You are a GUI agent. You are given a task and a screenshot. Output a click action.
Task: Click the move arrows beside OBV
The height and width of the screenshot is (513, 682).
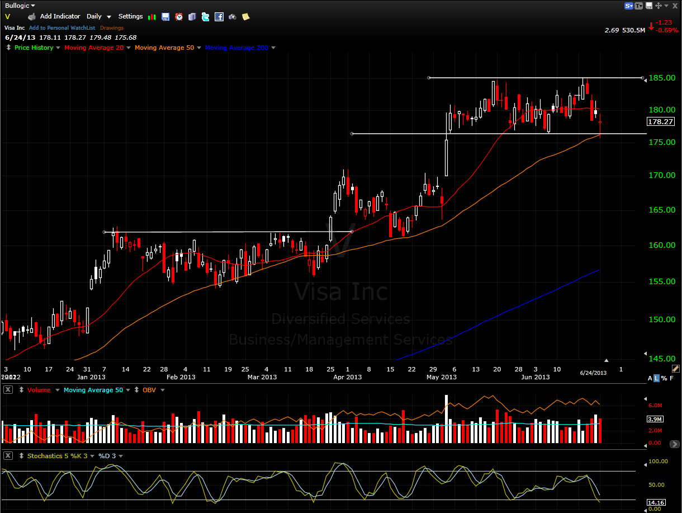point(136,390)
